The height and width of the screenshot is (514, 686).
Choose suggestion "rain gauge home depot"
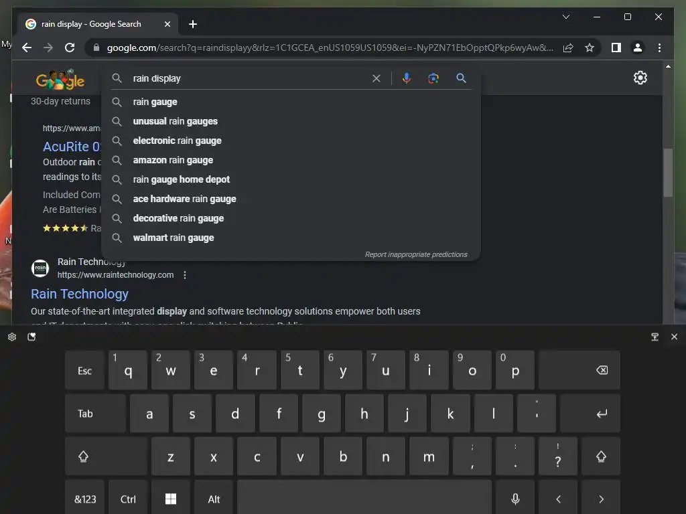click(x=291, y=179)
